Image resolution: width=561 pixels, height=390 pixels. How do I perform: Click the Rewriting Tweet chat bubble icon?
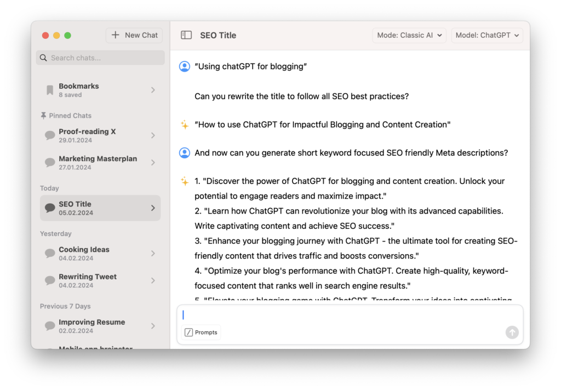pyautogui.click(x=50, y=280)
